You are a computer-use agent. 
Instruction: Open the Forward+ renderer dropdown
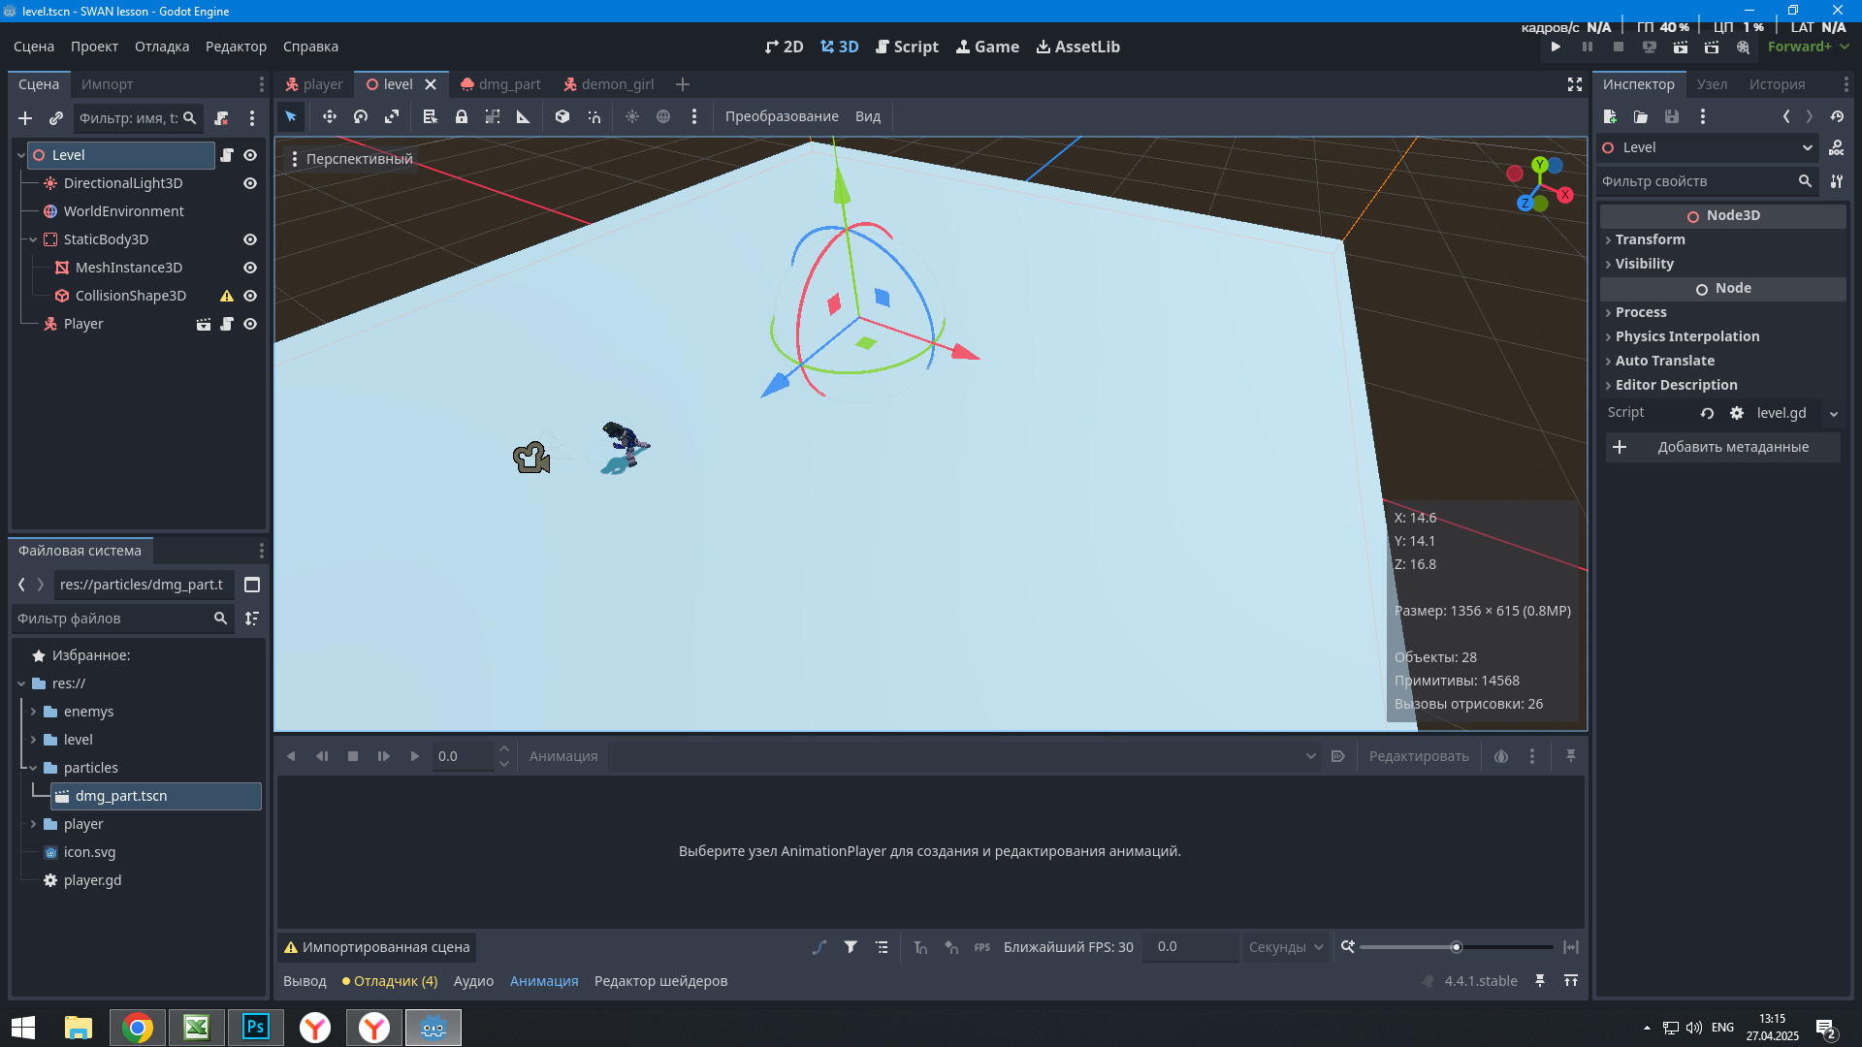[x=1808, y=47]
